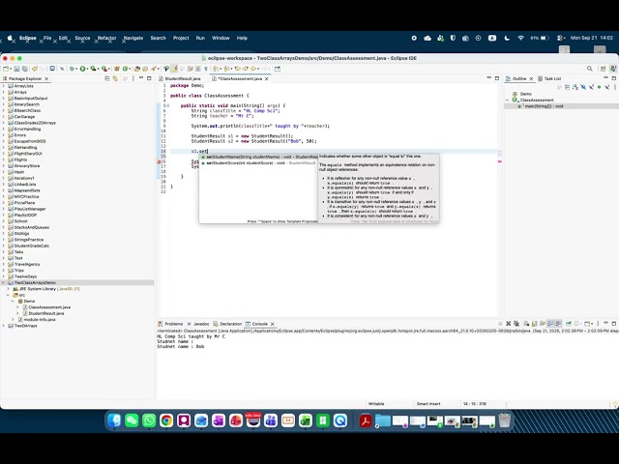Select main(String[]) method in Outline

pyautogui.click(x=544, y=106)
